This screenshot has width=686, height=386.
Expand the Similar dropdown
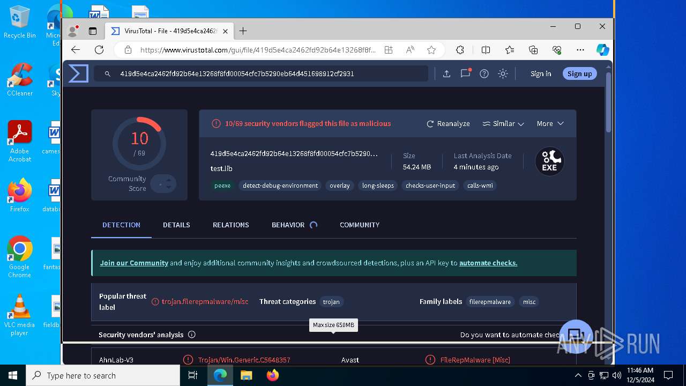503,123
